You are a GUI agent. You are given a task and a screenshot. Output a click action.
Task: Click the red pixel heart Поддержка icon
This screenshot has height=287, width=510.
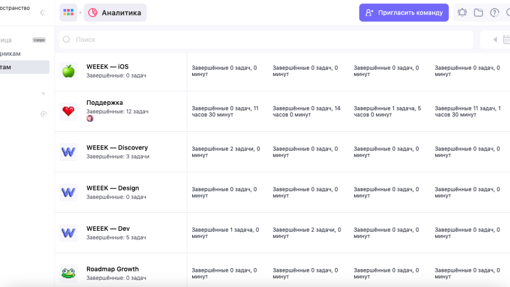coord(68,111)
